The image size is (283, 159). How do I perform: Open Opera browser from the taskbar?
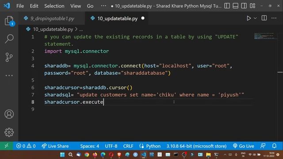pos(111,155)
